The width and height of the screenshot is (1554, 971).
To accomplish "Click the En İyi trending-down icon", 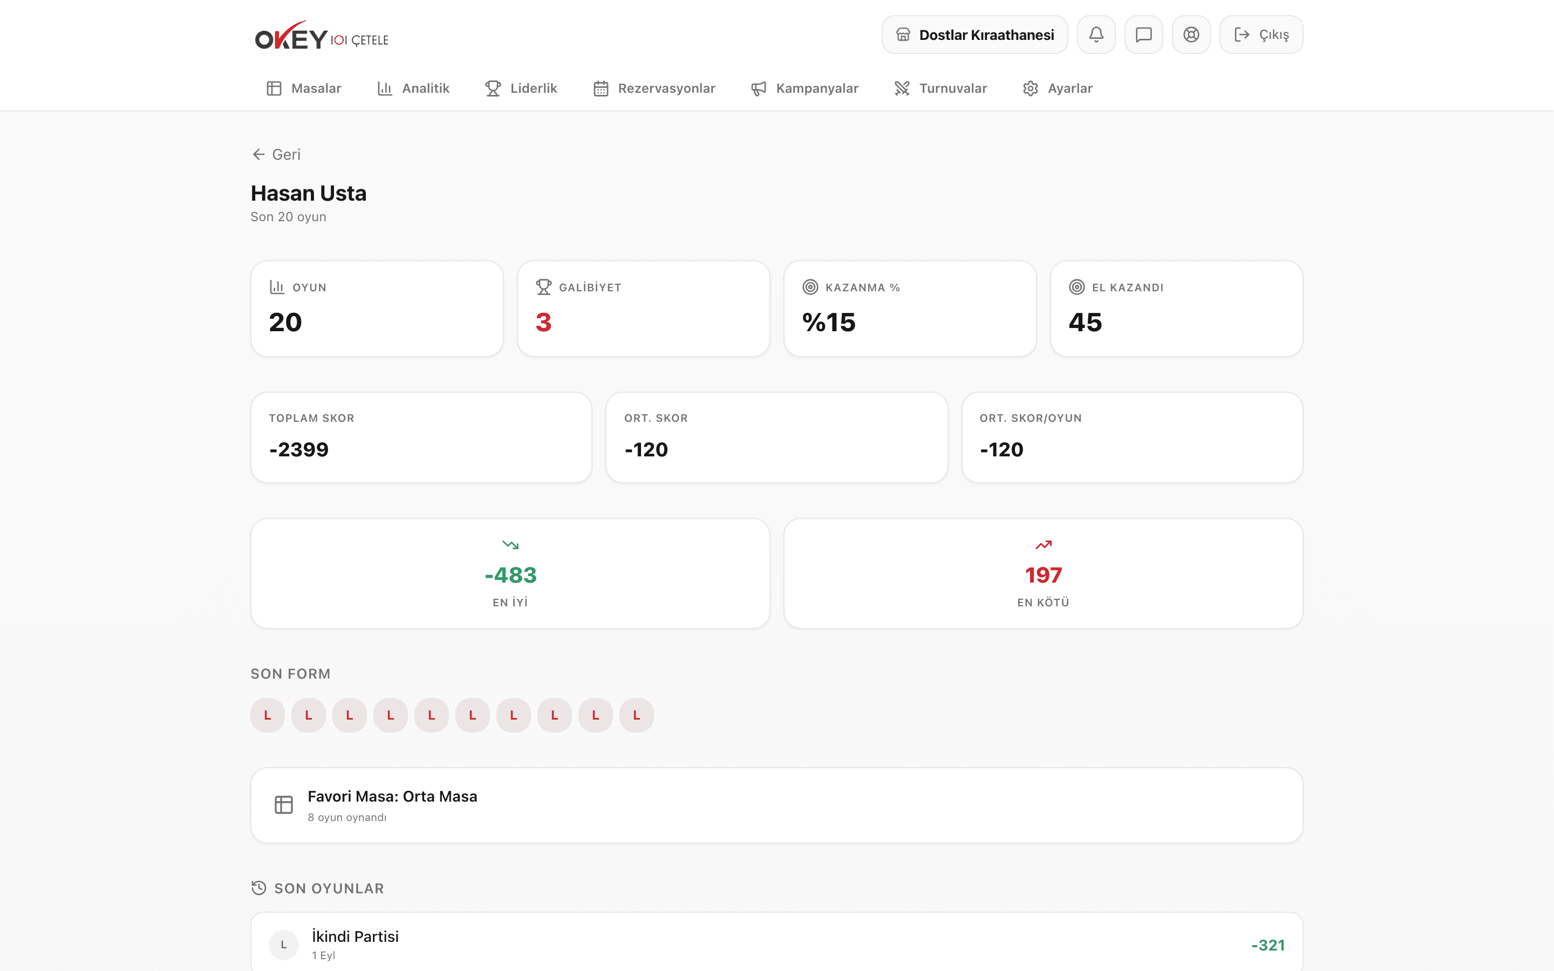I will click(510, 545).
